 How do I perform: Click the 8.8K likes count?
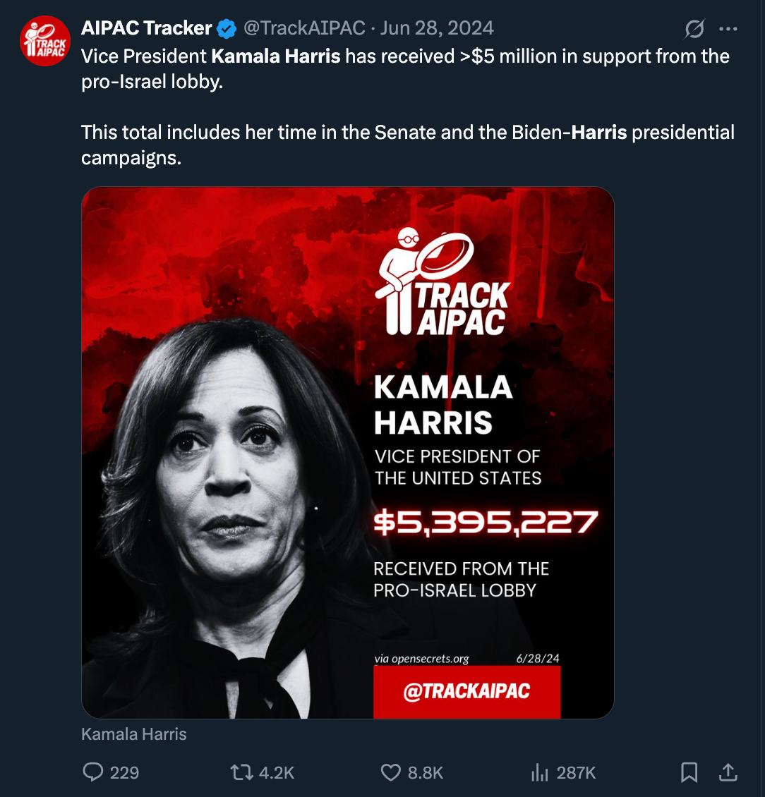click(426, 772)
